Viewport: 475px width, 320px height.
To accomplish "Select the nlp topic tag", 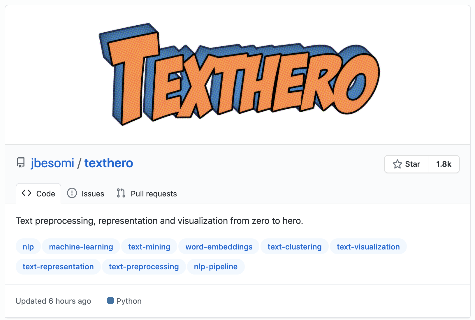I will click(x=28, y=247).
